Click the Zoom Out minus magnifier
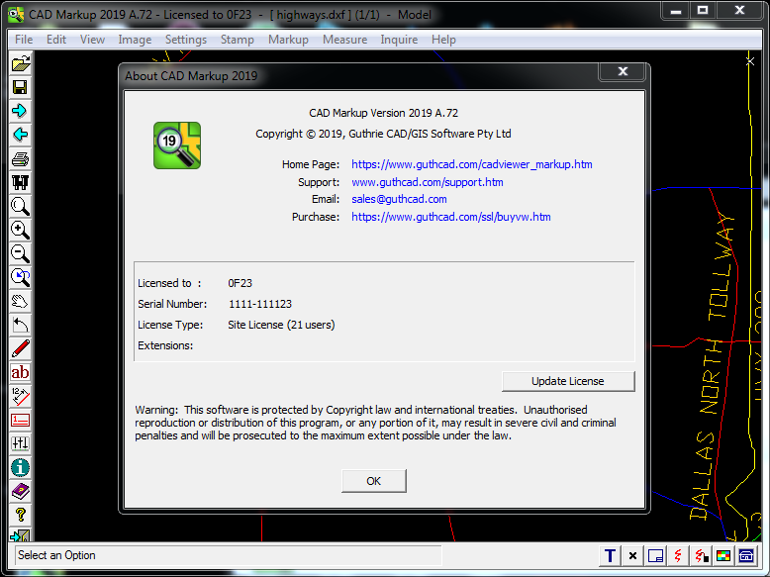 [x=20, y=254]
